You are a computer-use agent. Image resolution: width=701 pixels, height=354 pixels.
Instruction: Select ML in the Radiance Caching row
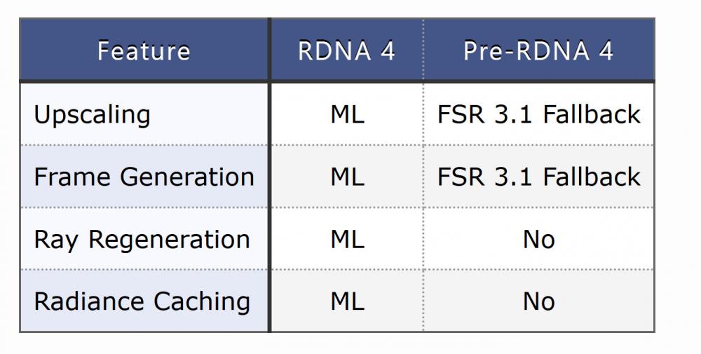[347, 301]
